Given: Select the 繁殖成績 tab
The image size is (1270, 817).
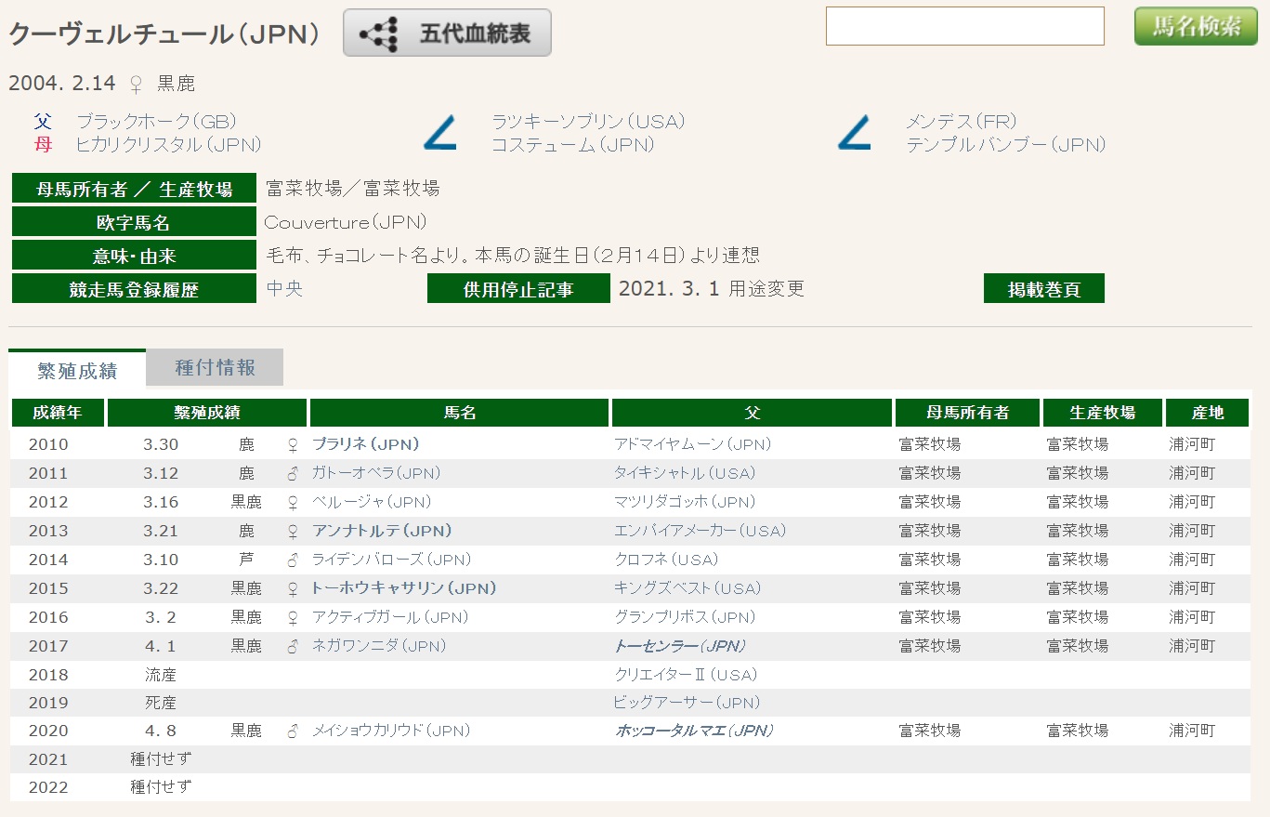Looking at the screenshot, I should coord(77,370).
